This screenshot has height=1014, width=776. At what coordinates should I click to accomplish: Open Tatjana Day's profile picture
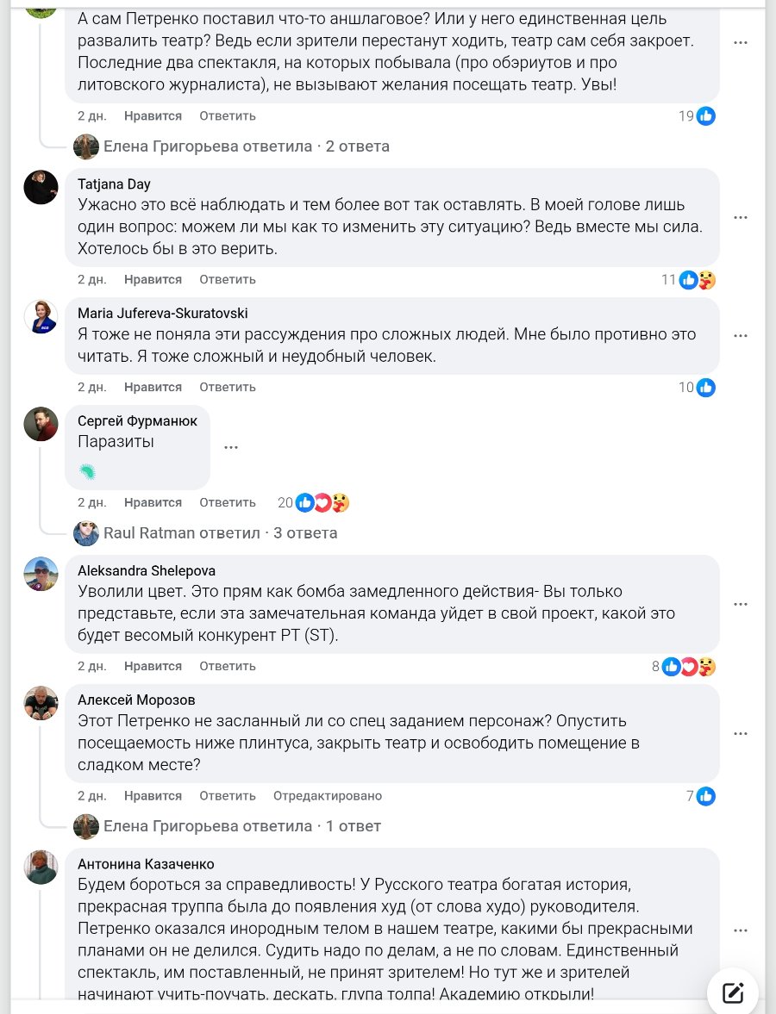[41, 187]
